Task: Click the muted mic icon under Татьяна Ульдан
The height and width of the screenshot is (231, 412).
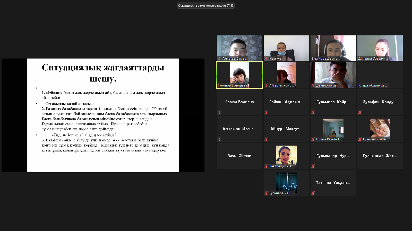Action: [x=313, y=193]
